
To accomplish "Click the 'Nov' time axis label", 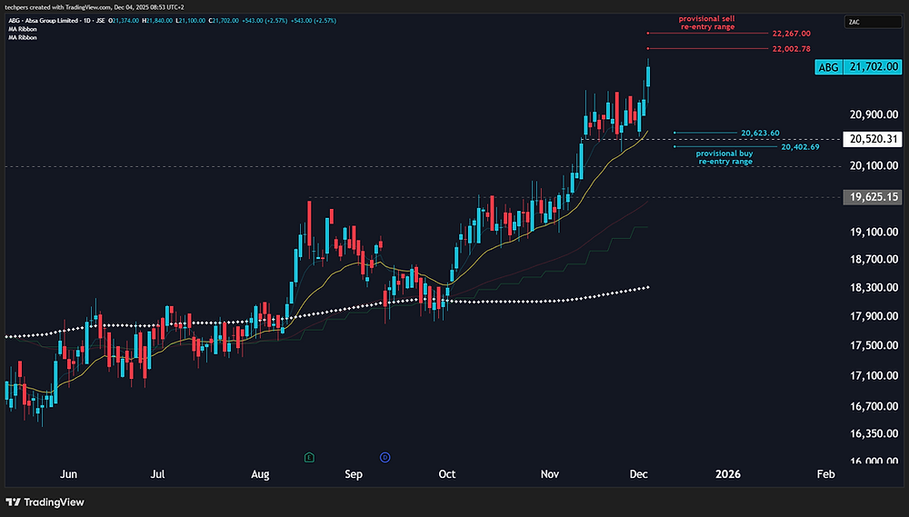I will coord(550,474).
